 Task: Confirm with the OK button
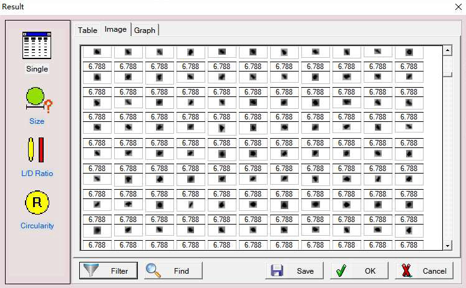pos(359,271)
